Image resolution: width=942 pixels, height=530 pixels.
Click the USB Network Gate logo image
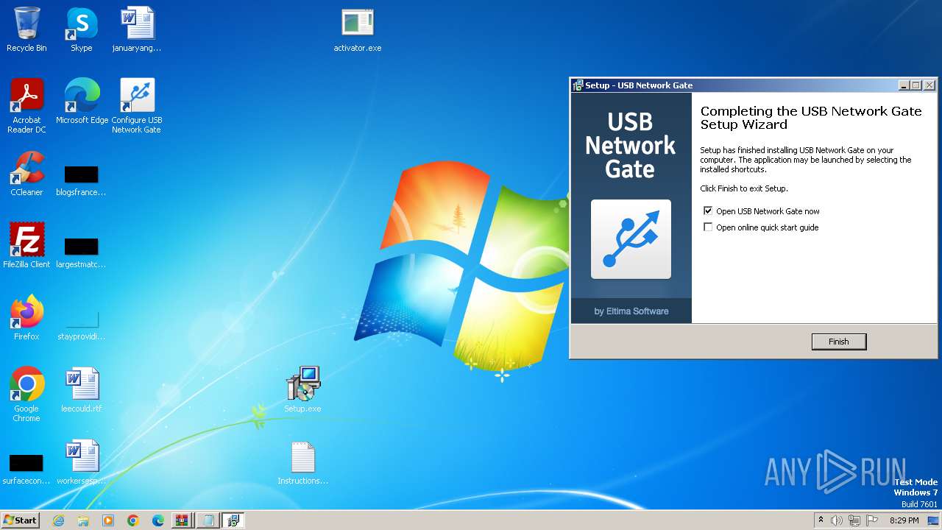tap(631, 239)
